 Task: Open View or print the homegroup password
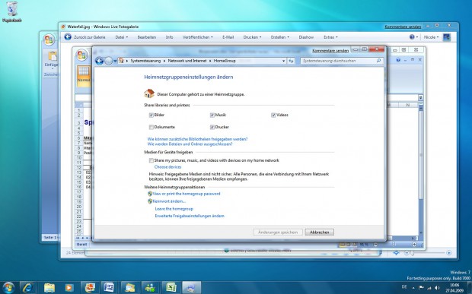(187, 194)
